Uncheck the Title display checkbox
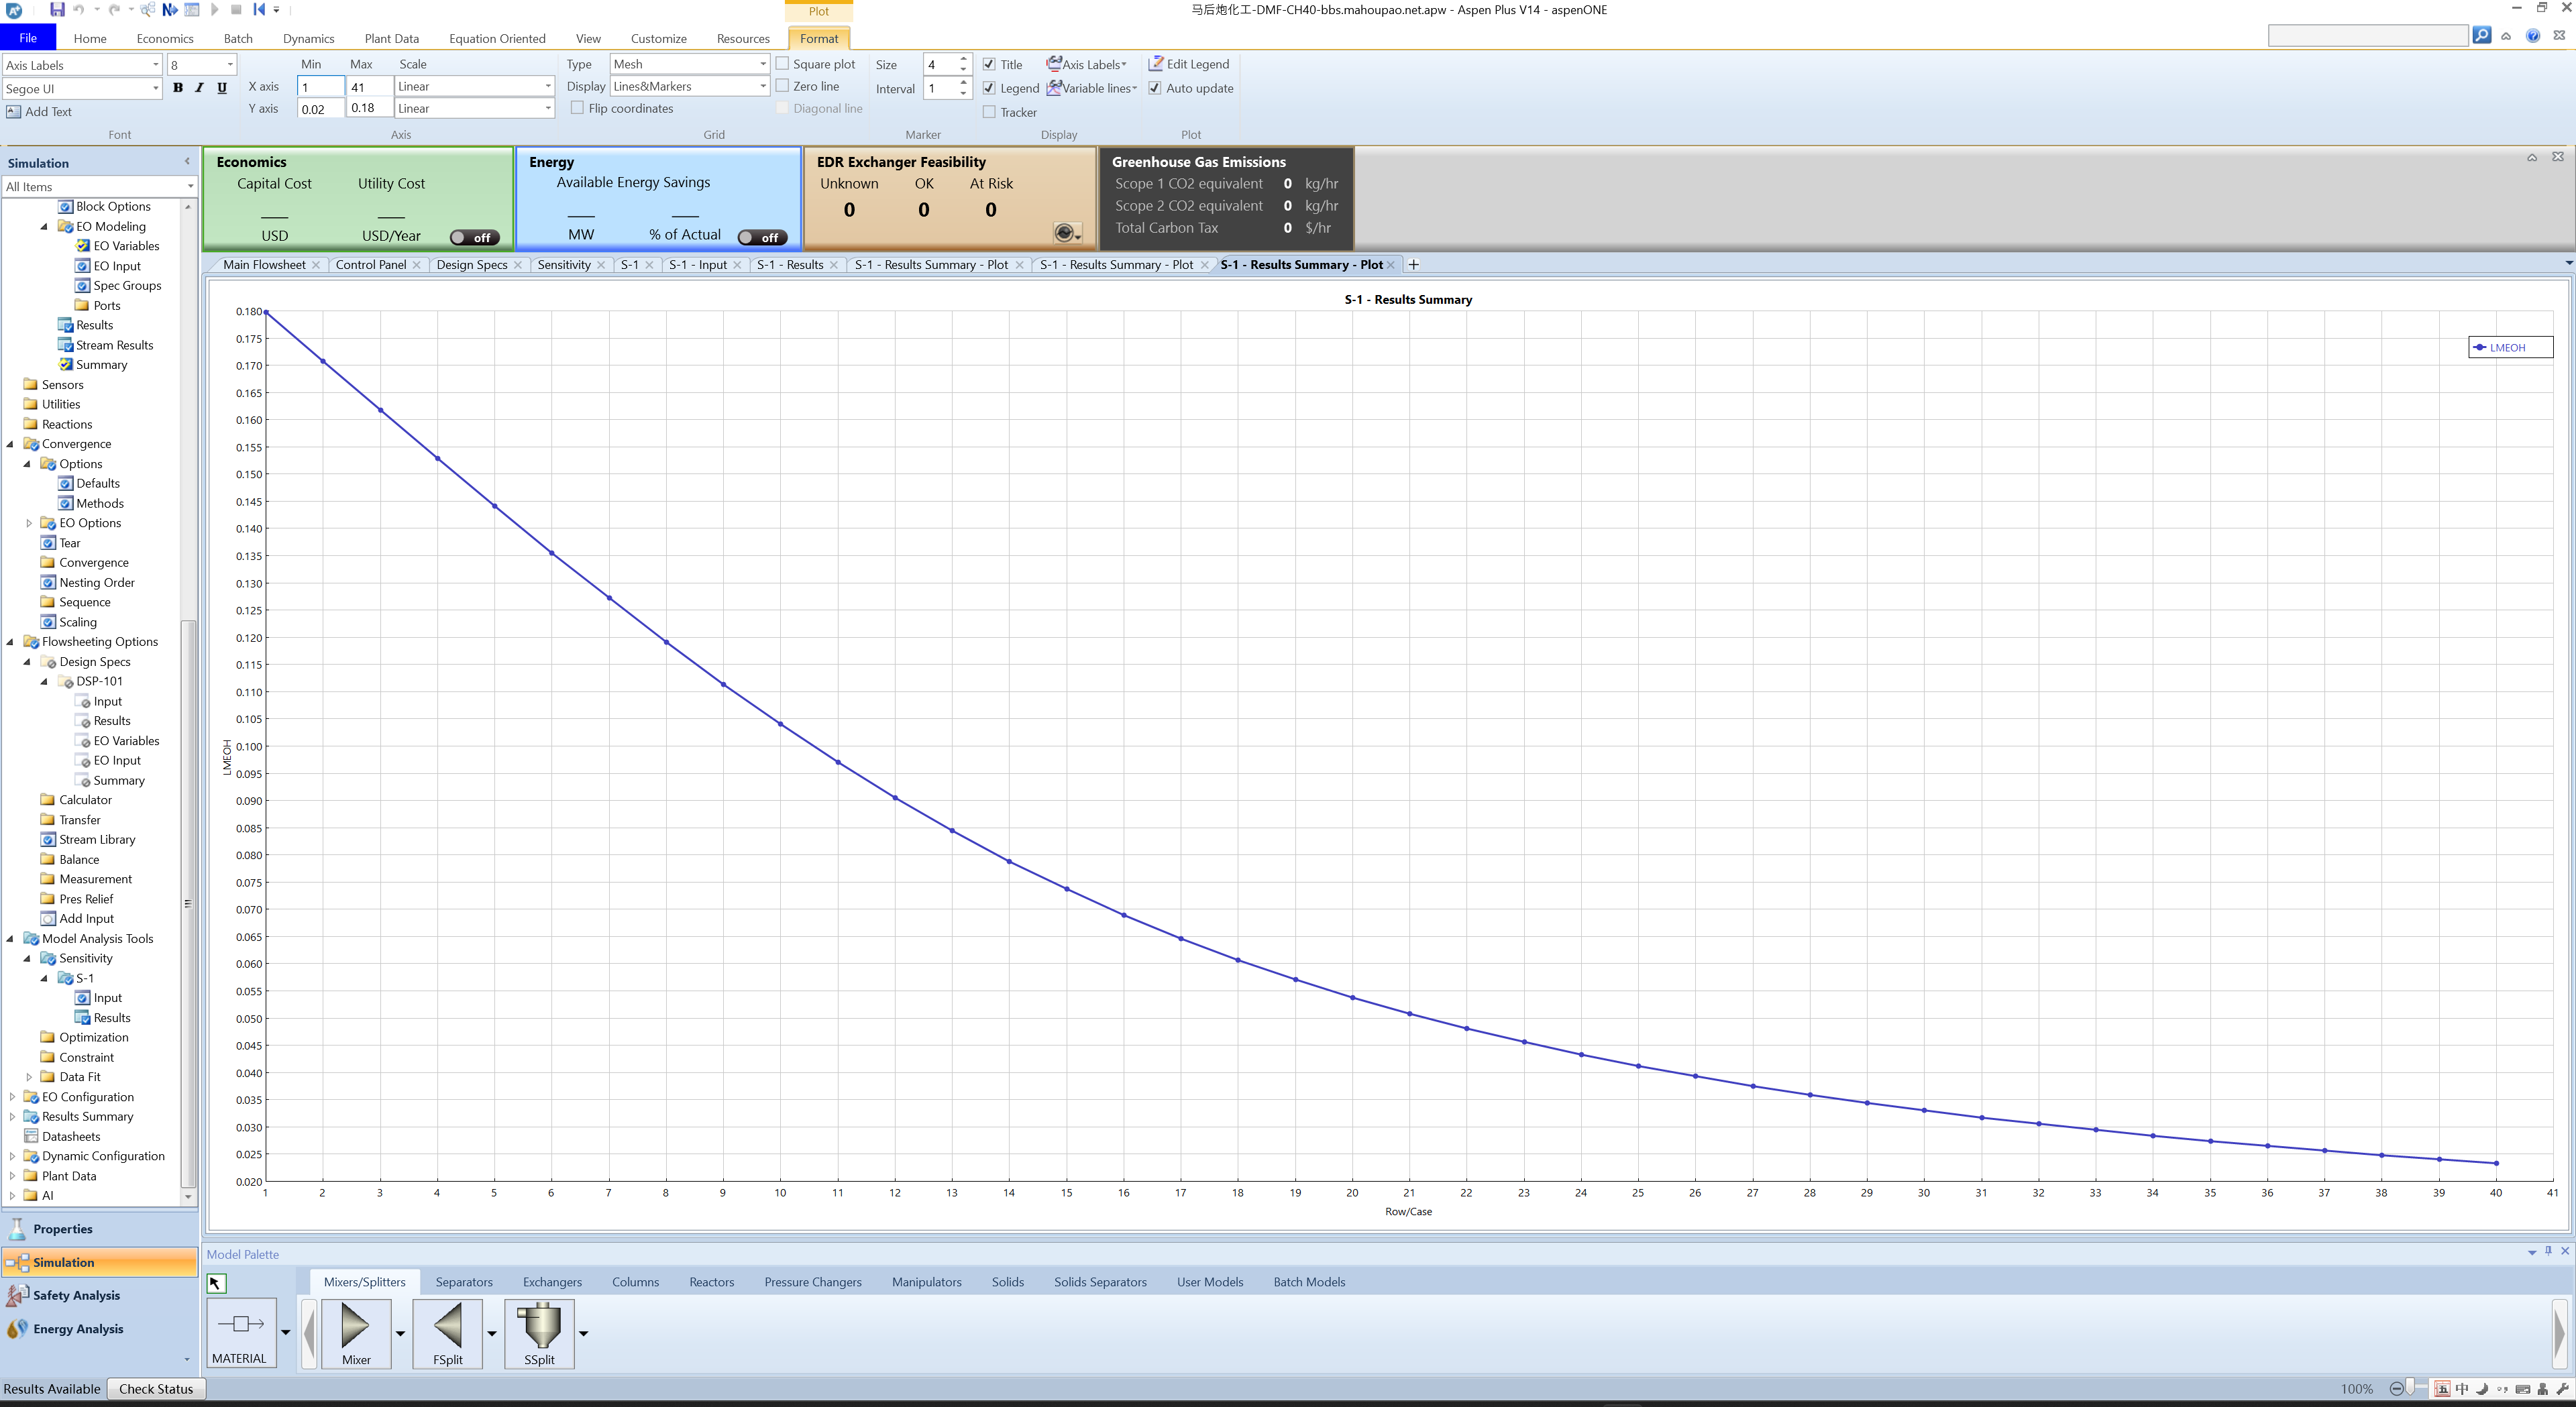The height and width of the screenshot is (1407, 2576). (x=989, y=64)
